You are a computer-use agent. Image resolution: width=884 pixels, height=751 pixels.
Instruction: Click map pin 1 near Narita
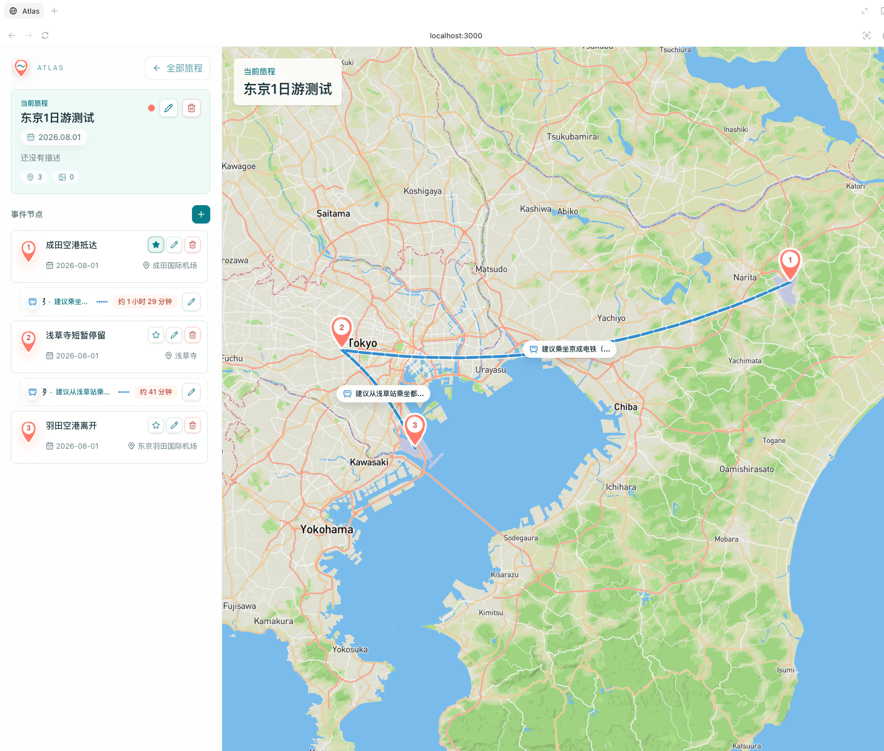(x=790, y=263)
